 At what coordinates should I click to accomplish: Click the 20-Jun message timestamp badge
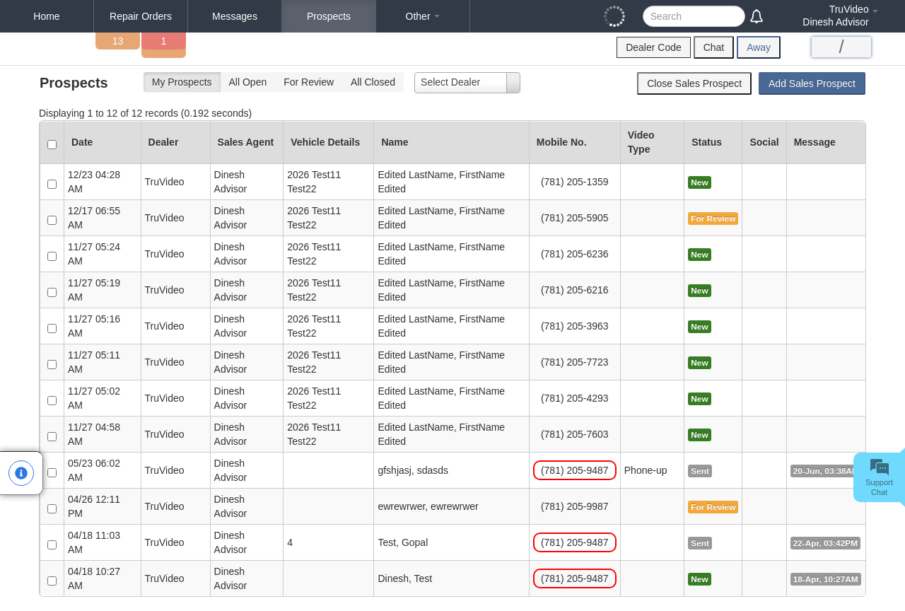pos(824,471)
